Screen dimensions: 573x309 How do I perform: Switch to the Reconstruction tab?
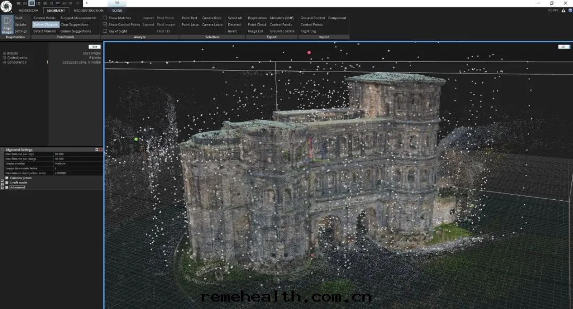click(89, 11)
